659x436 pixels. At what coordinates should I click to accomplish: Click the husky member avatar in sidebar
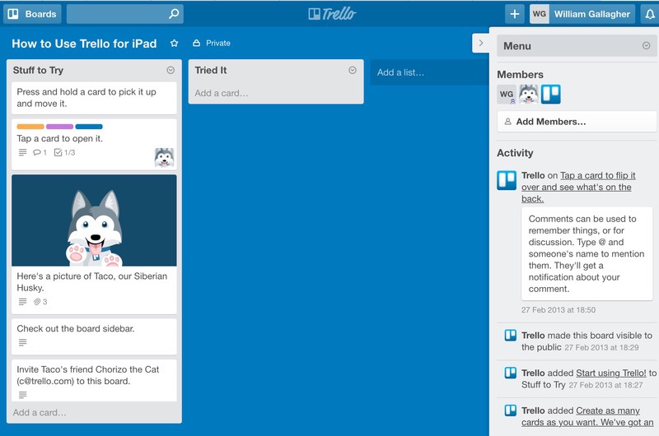[529, 94]
